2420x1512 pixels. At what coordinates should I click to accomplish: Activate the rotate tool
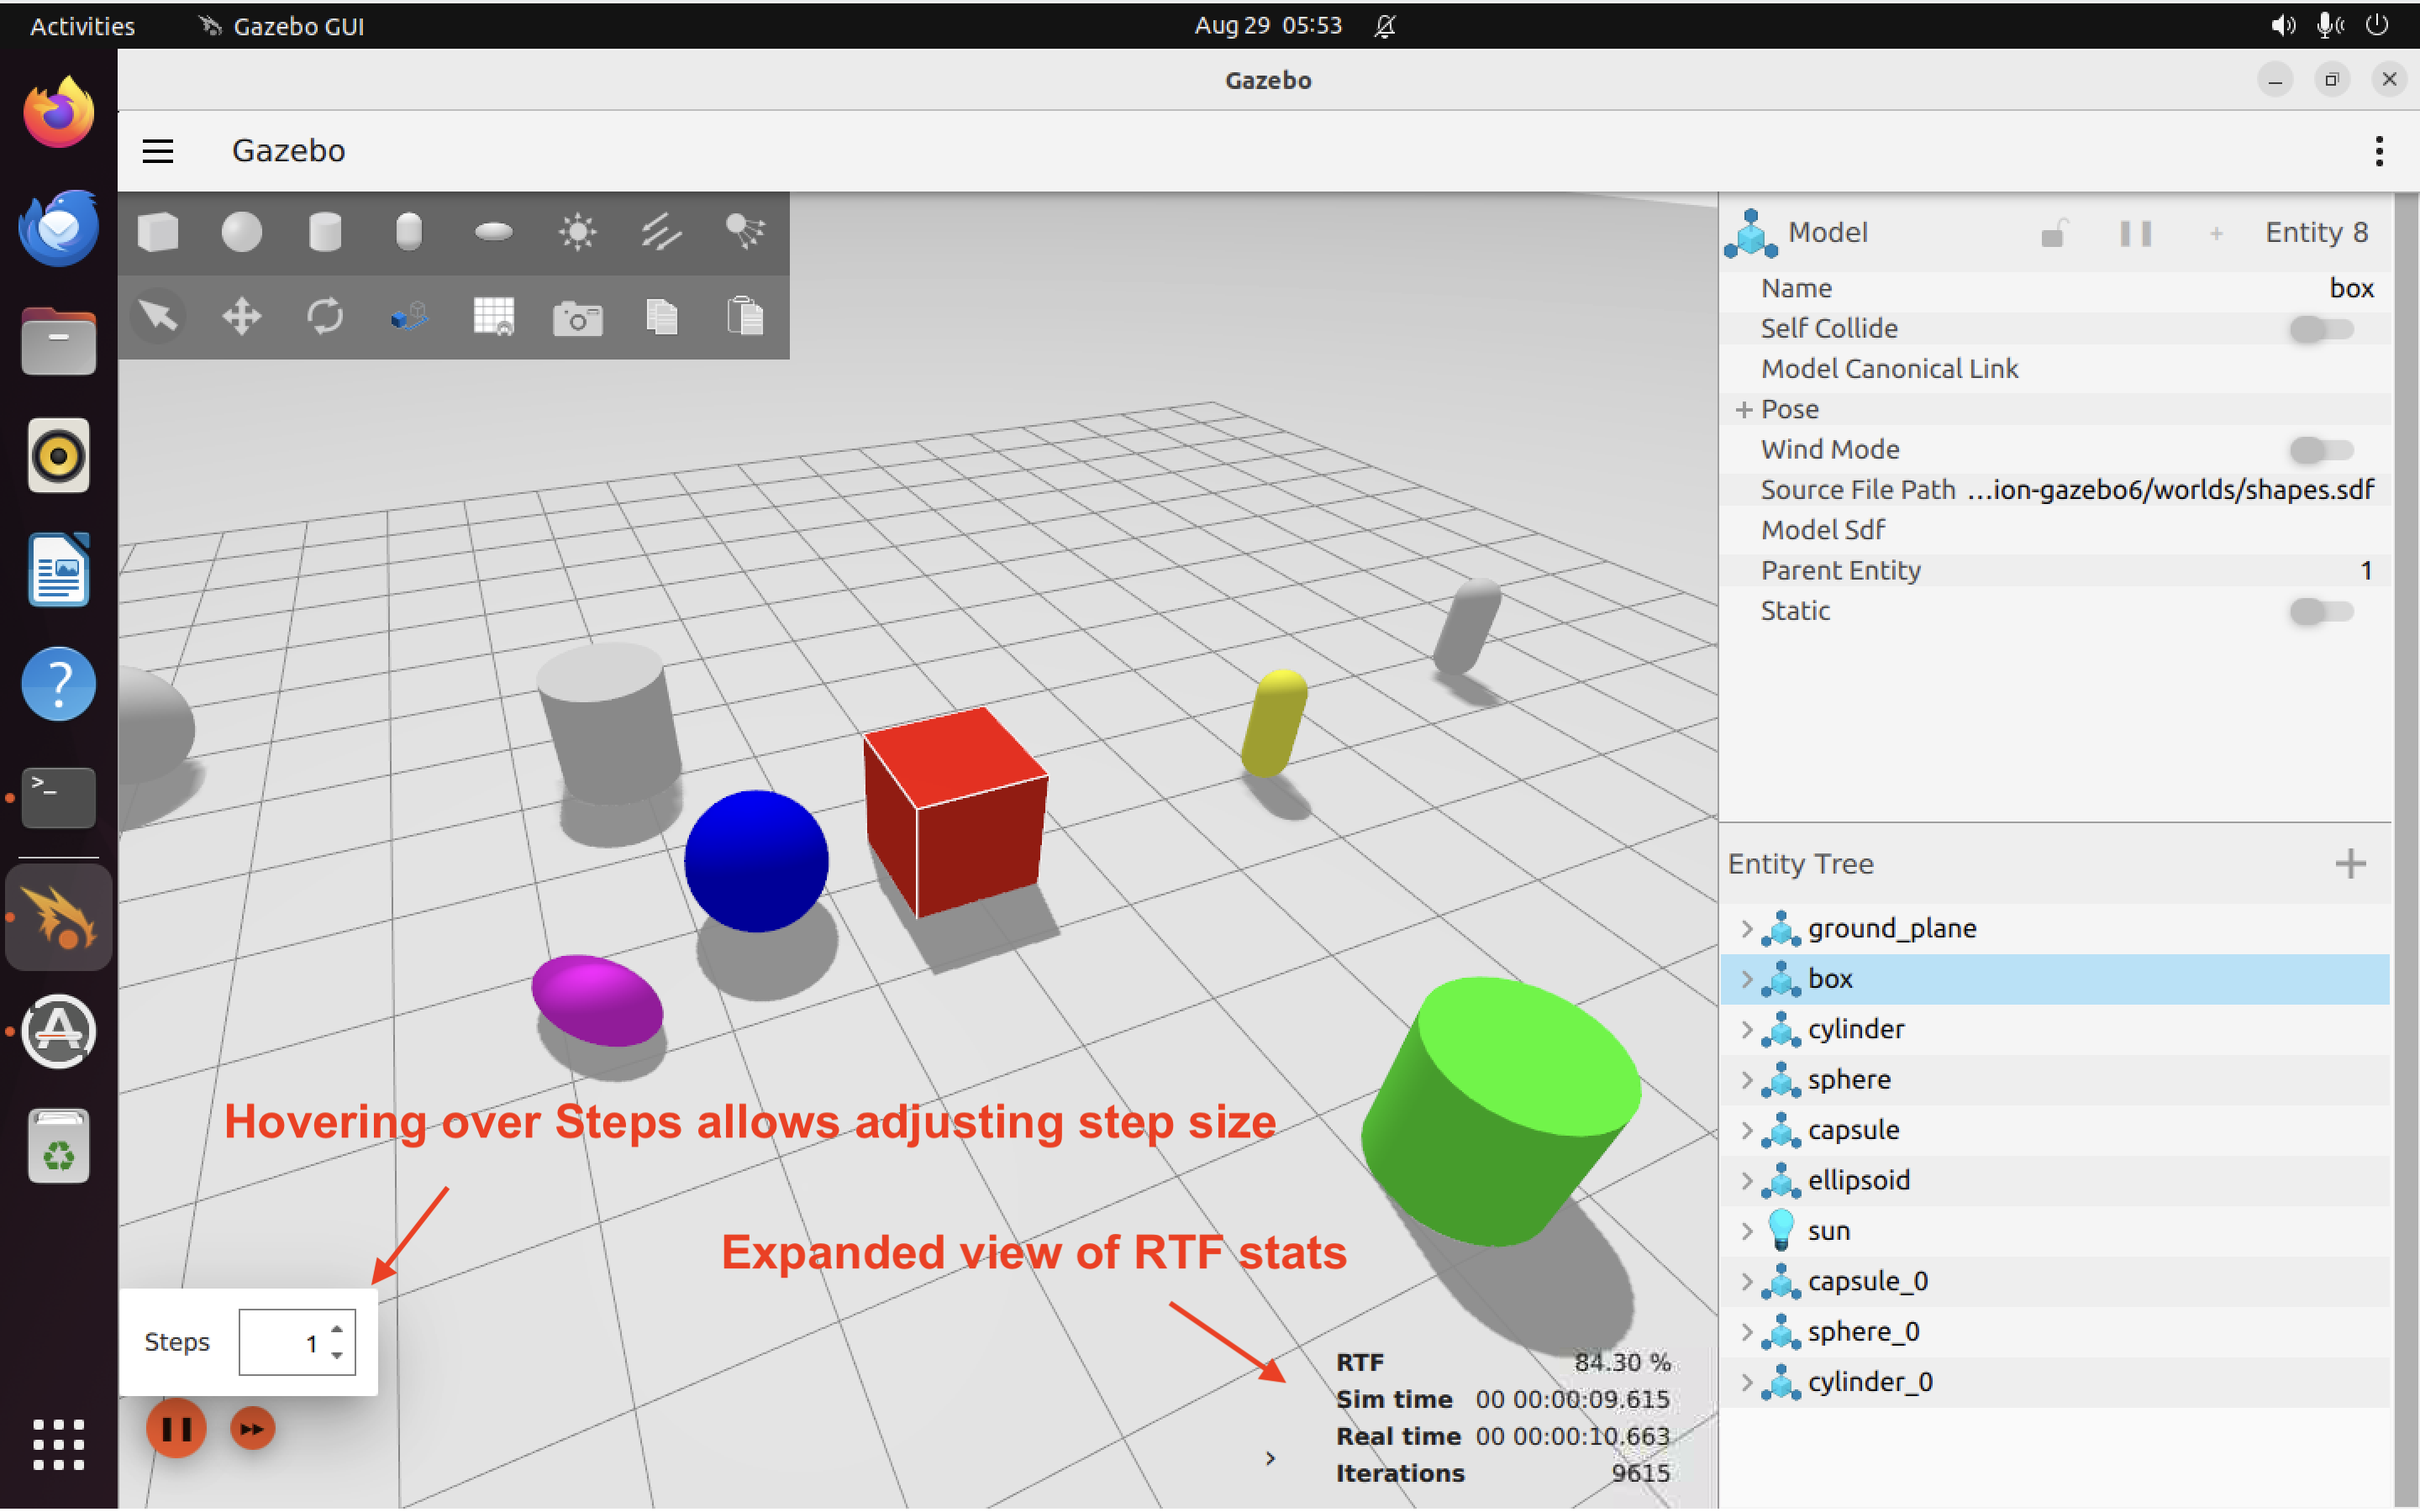pyautogui.click(x=325, y=317)
